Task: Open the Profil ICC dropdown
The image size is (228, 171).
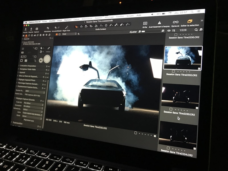Action: click(33, 103)
